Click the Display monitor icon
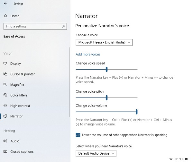The height and width of the screenshot is (162, 193). pos(5,64)
